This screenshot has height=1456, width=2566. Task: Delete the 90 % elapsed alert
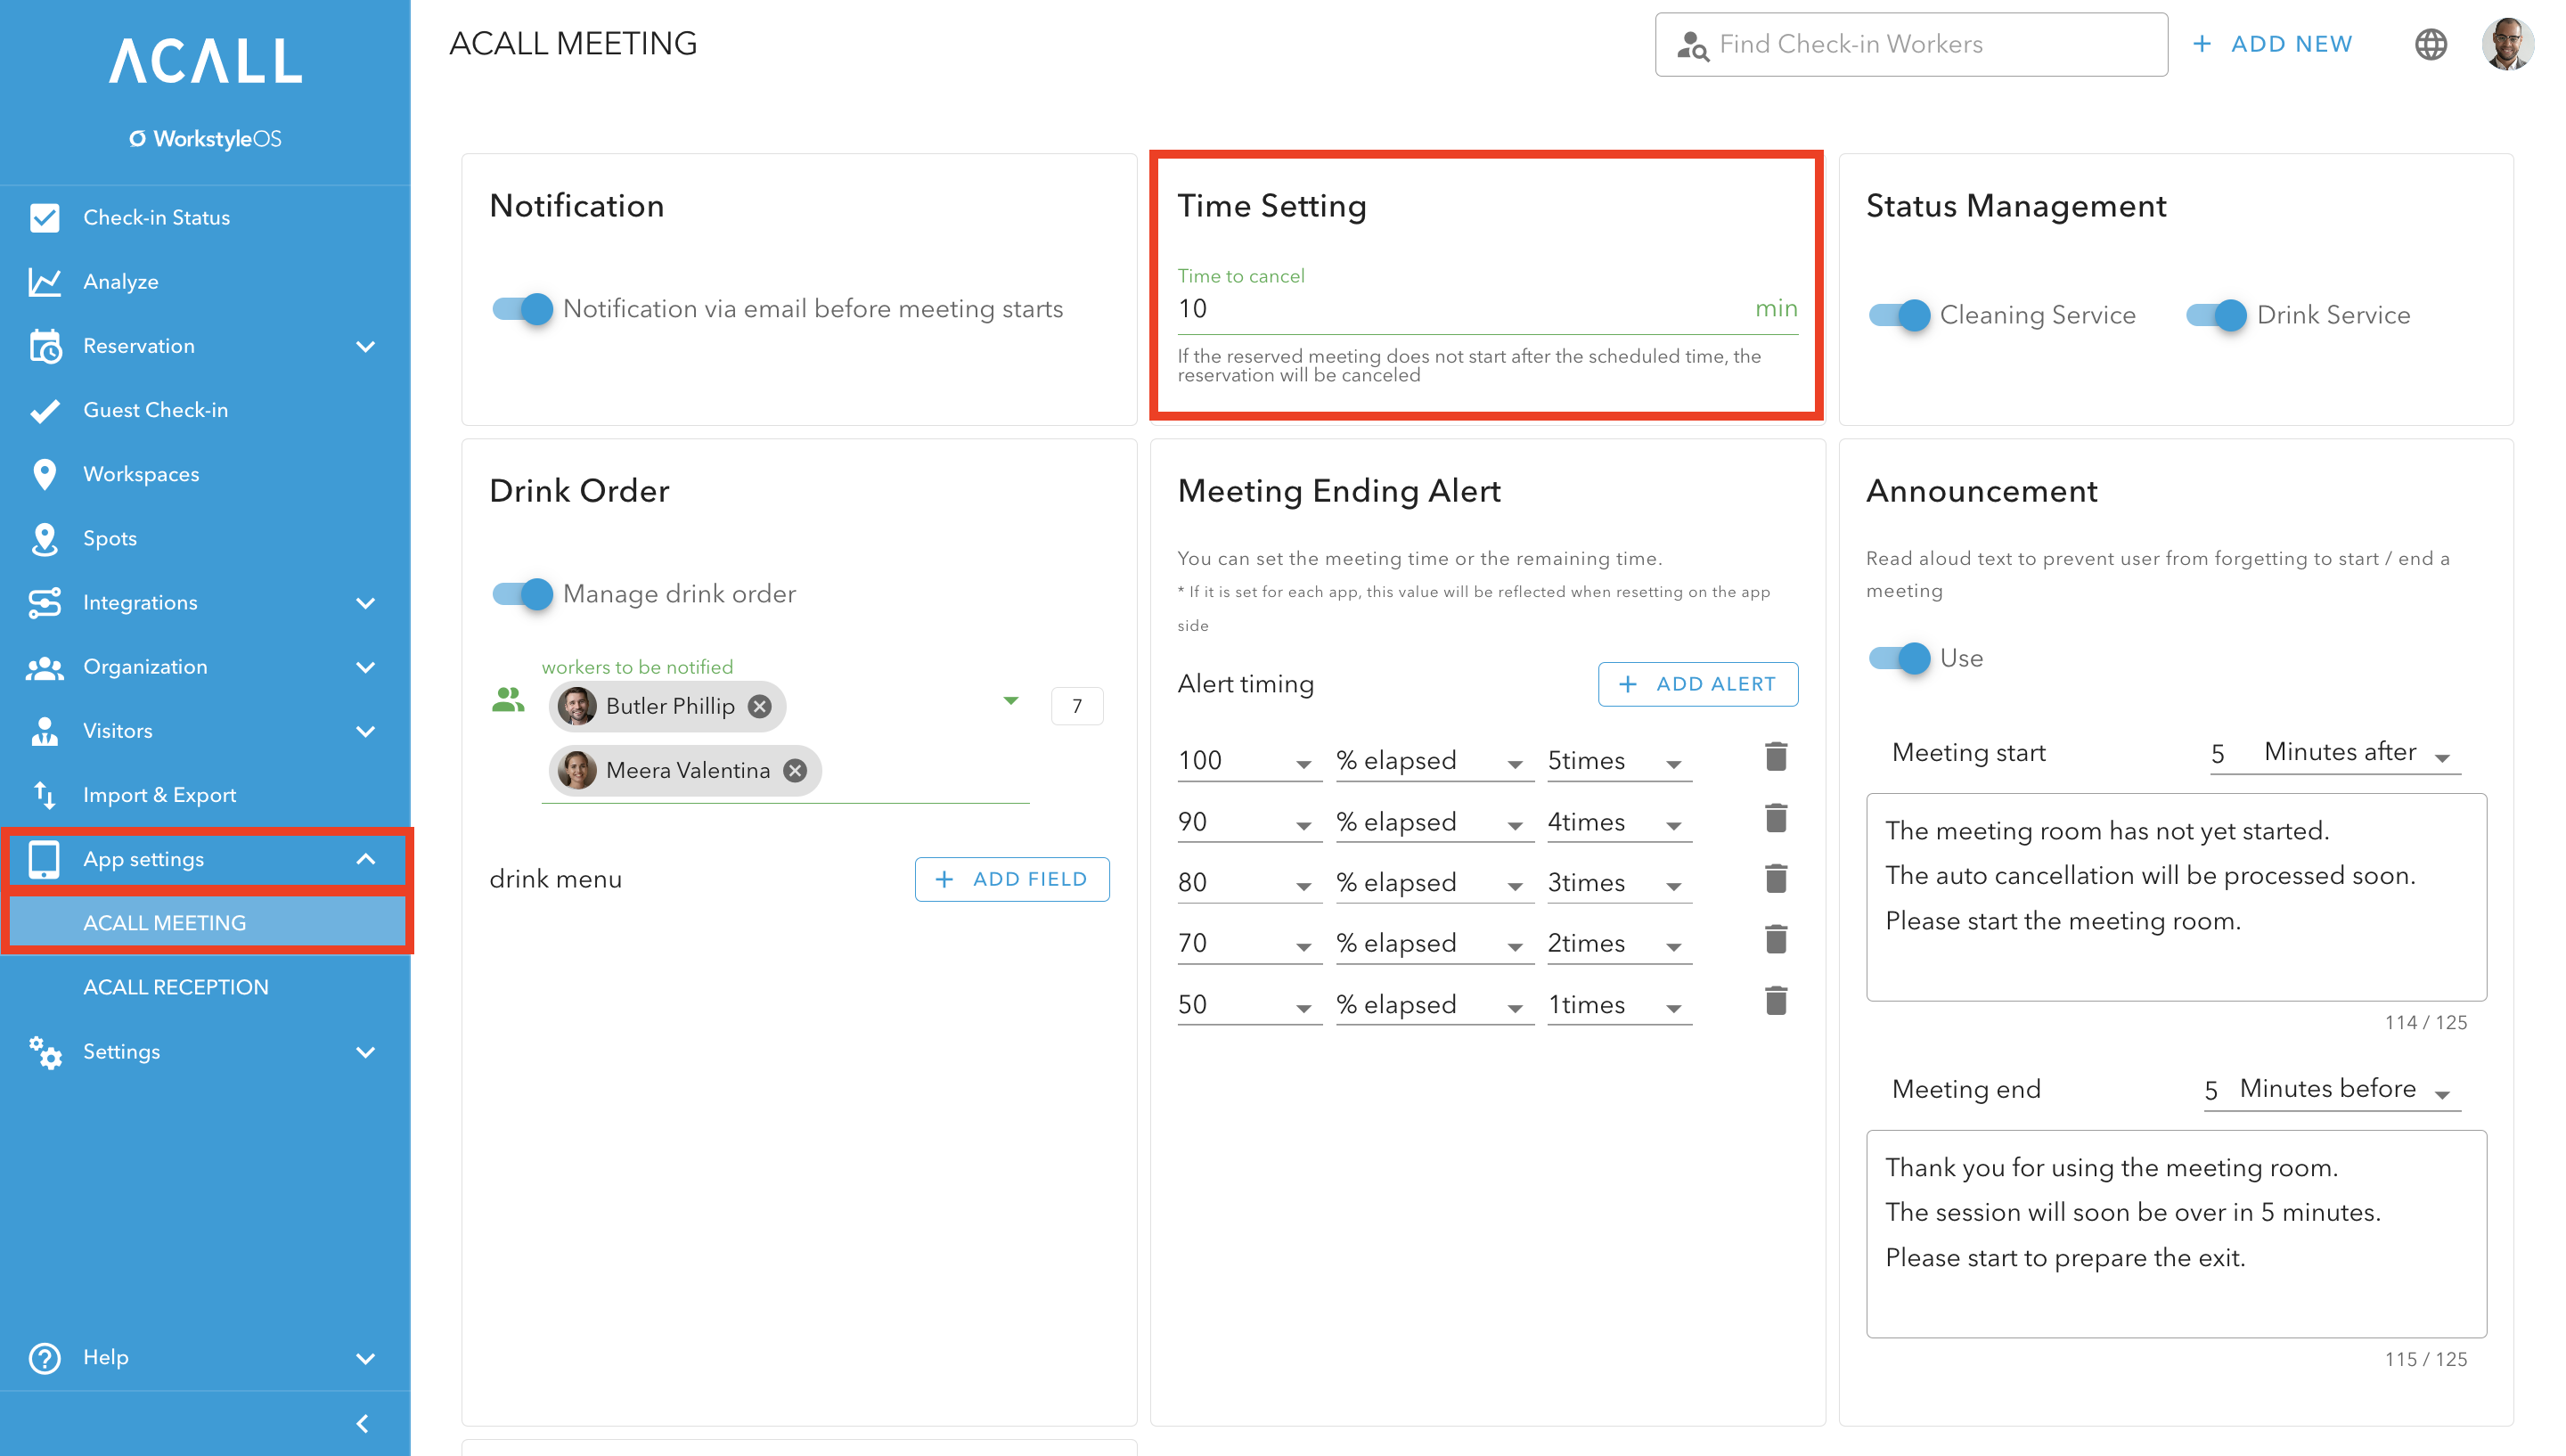1776,818
